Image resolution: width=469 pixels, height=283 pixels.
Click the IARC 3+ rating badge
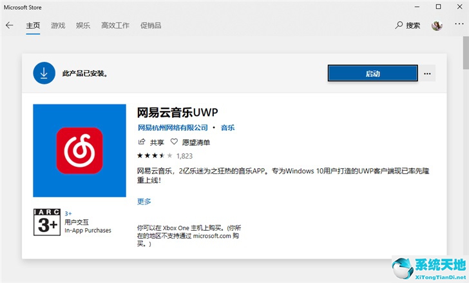point(47,222)
